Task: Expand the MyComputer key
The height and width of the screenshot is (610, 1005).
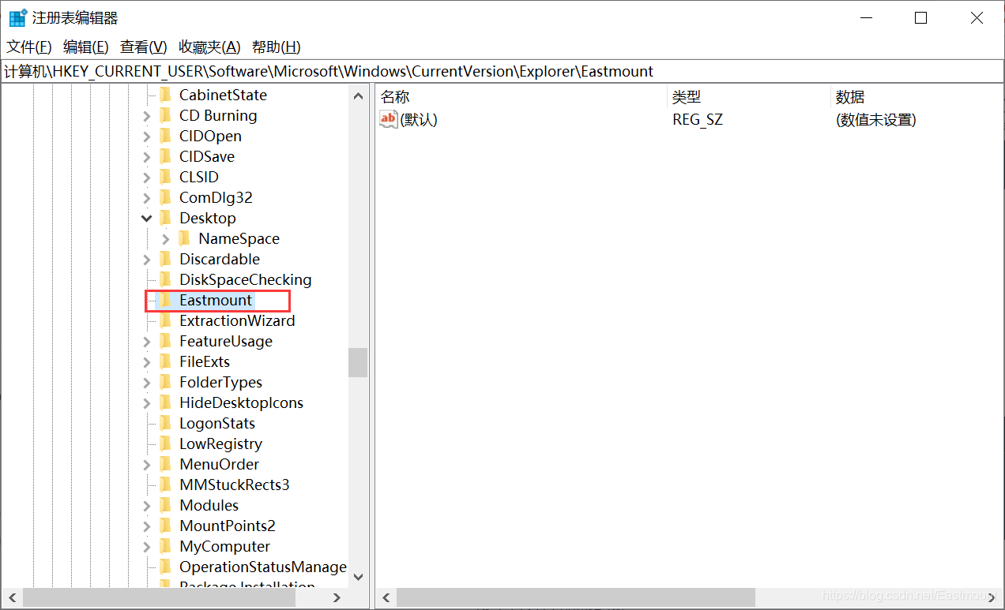Action: pyautogui.click(x=146, y=547)
